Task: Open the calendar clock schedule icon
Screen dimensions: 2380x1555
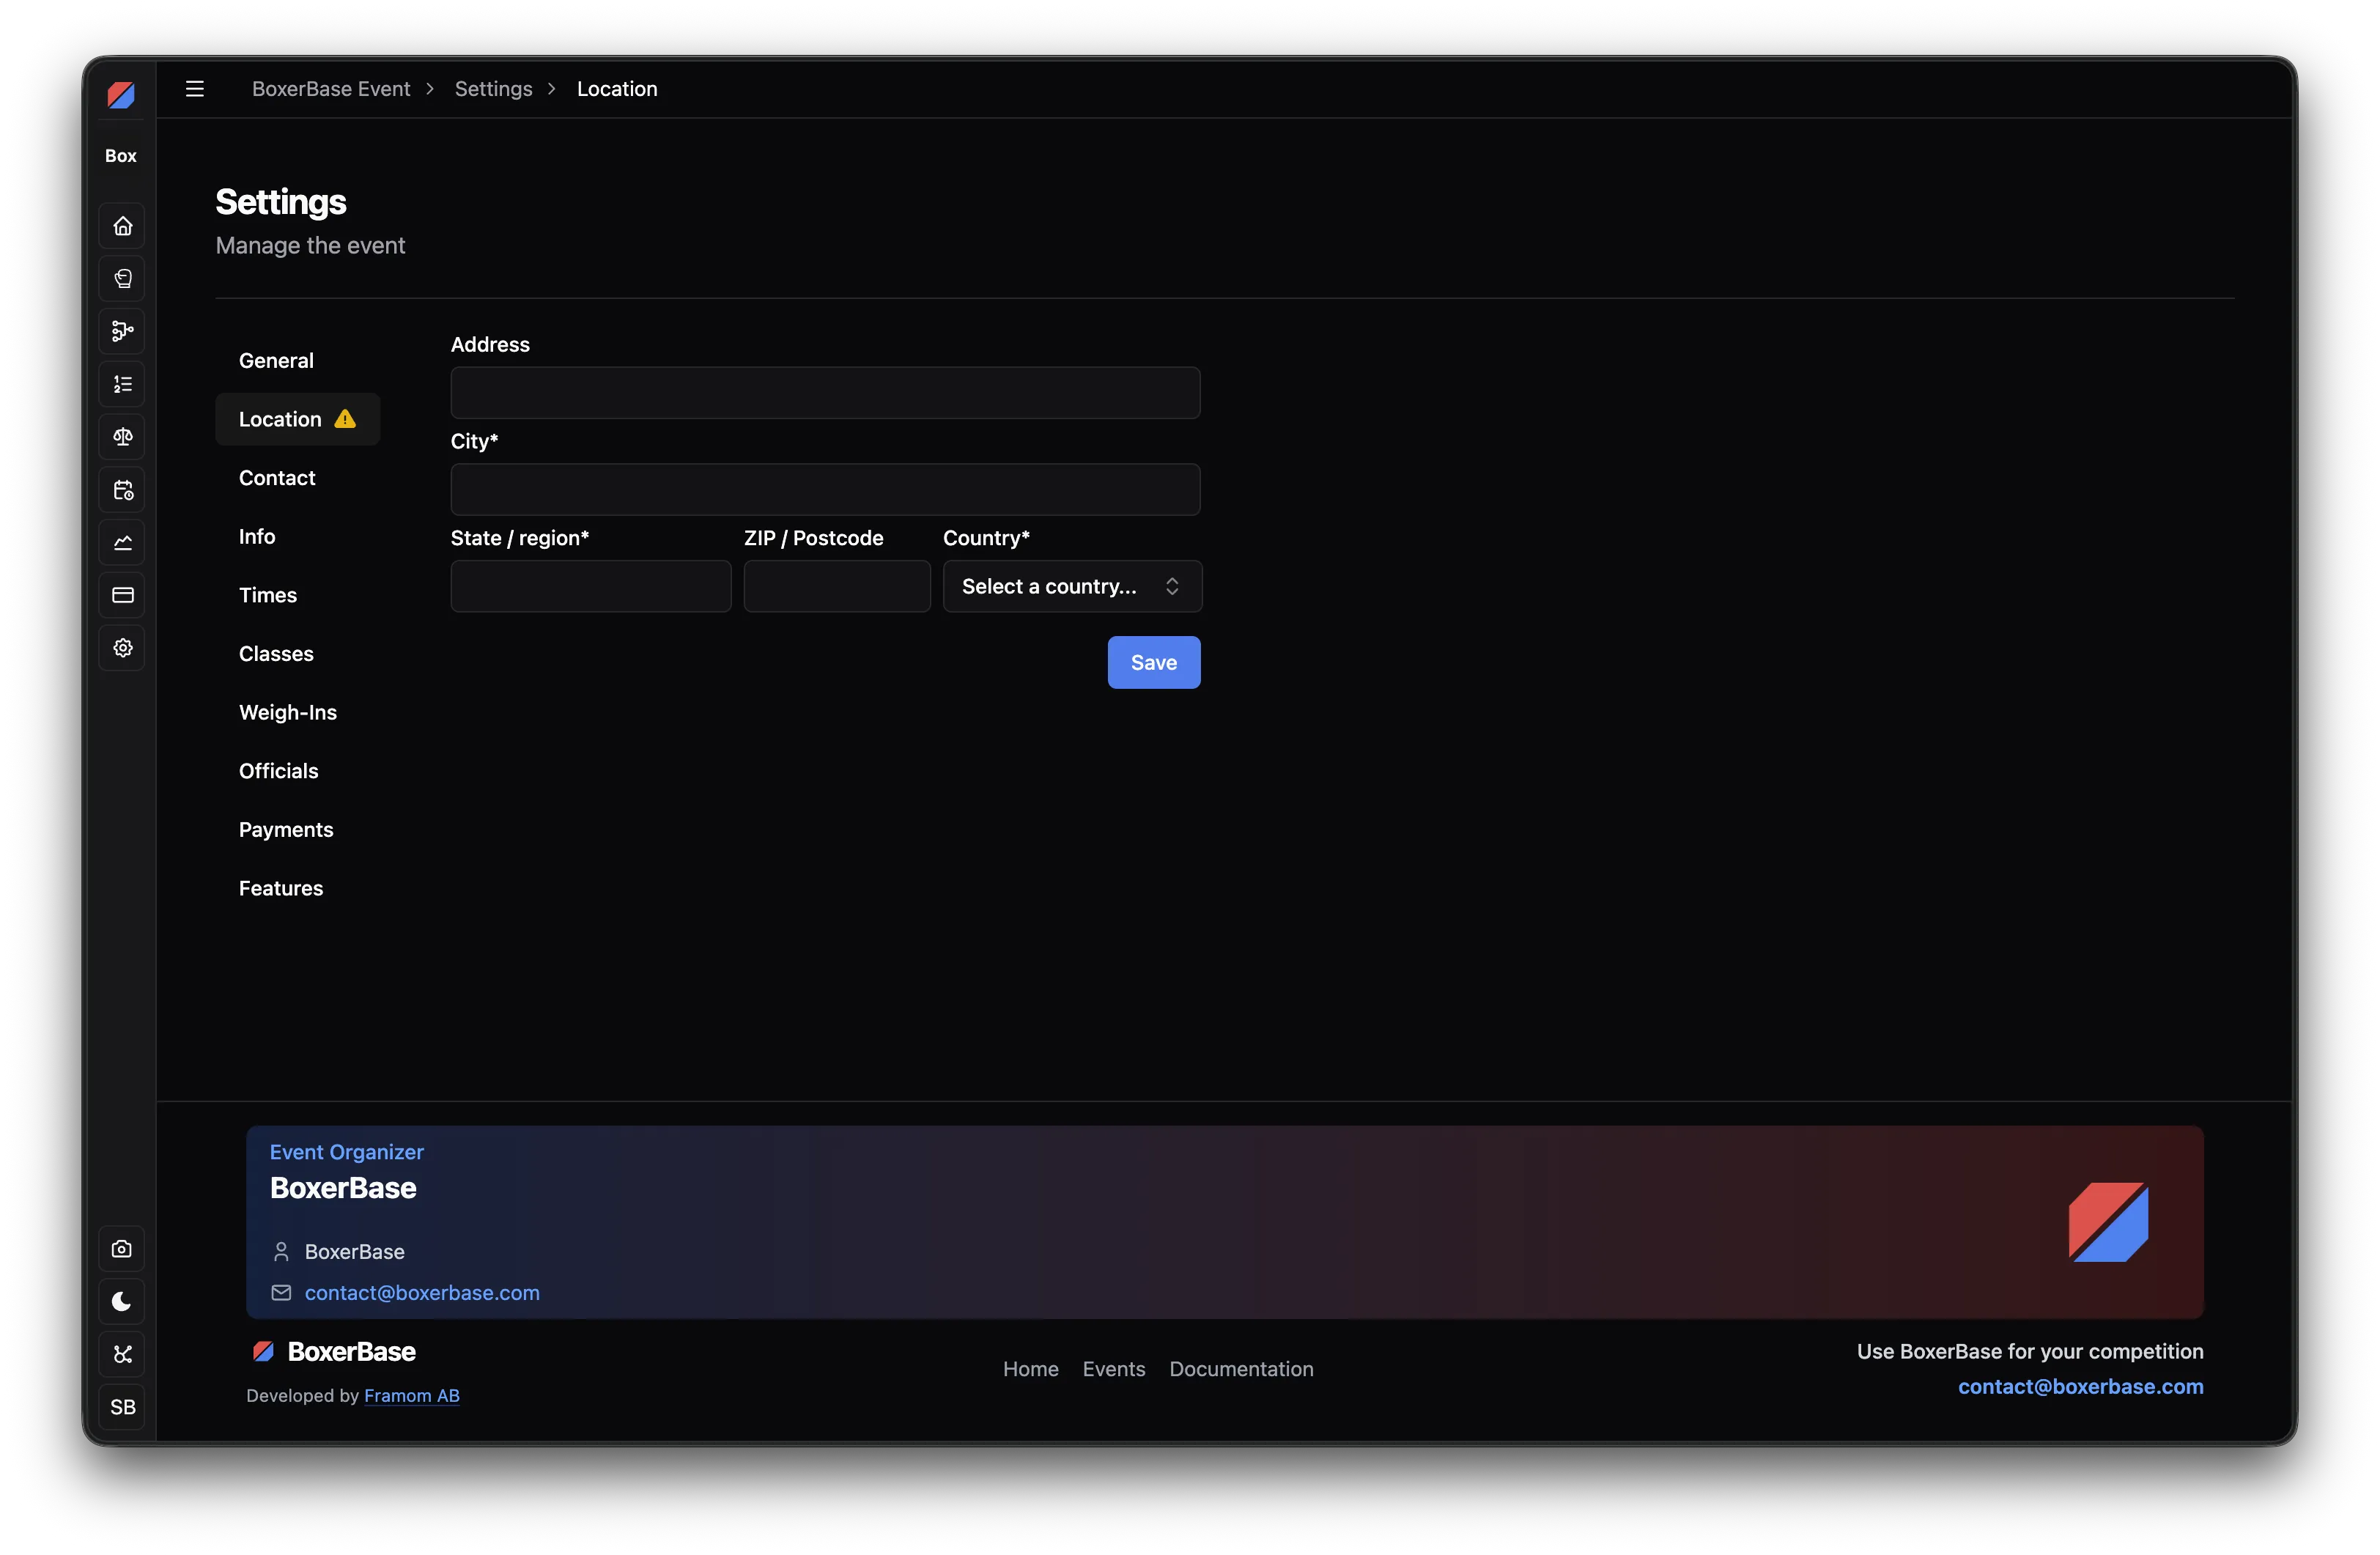Action: pyautogui.click(x=122, y=490)
